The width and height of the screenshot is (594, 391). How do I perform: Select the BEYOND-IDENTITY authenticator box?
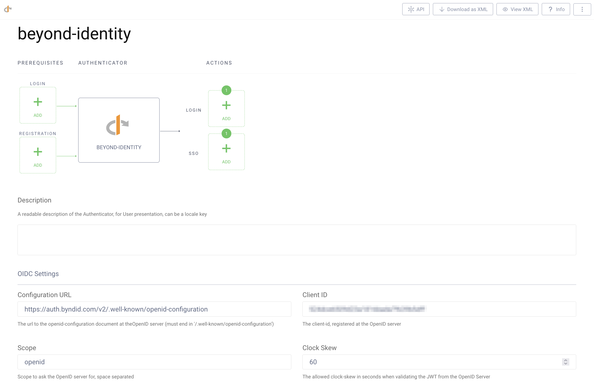tap(119, 130)
